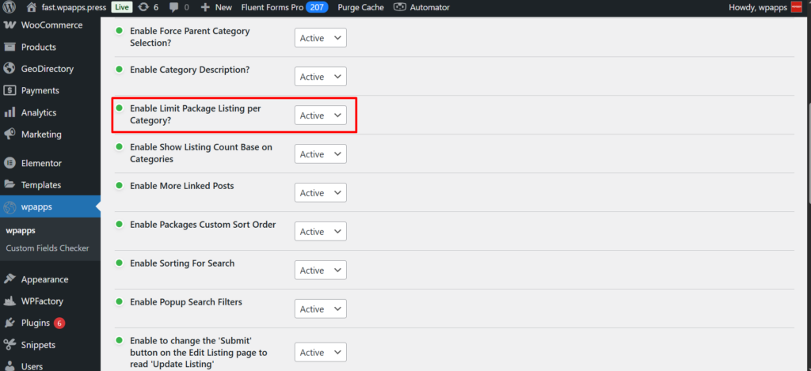Open dropdown for Enable Limit Package Listing per Category

[x=320, y=115]
